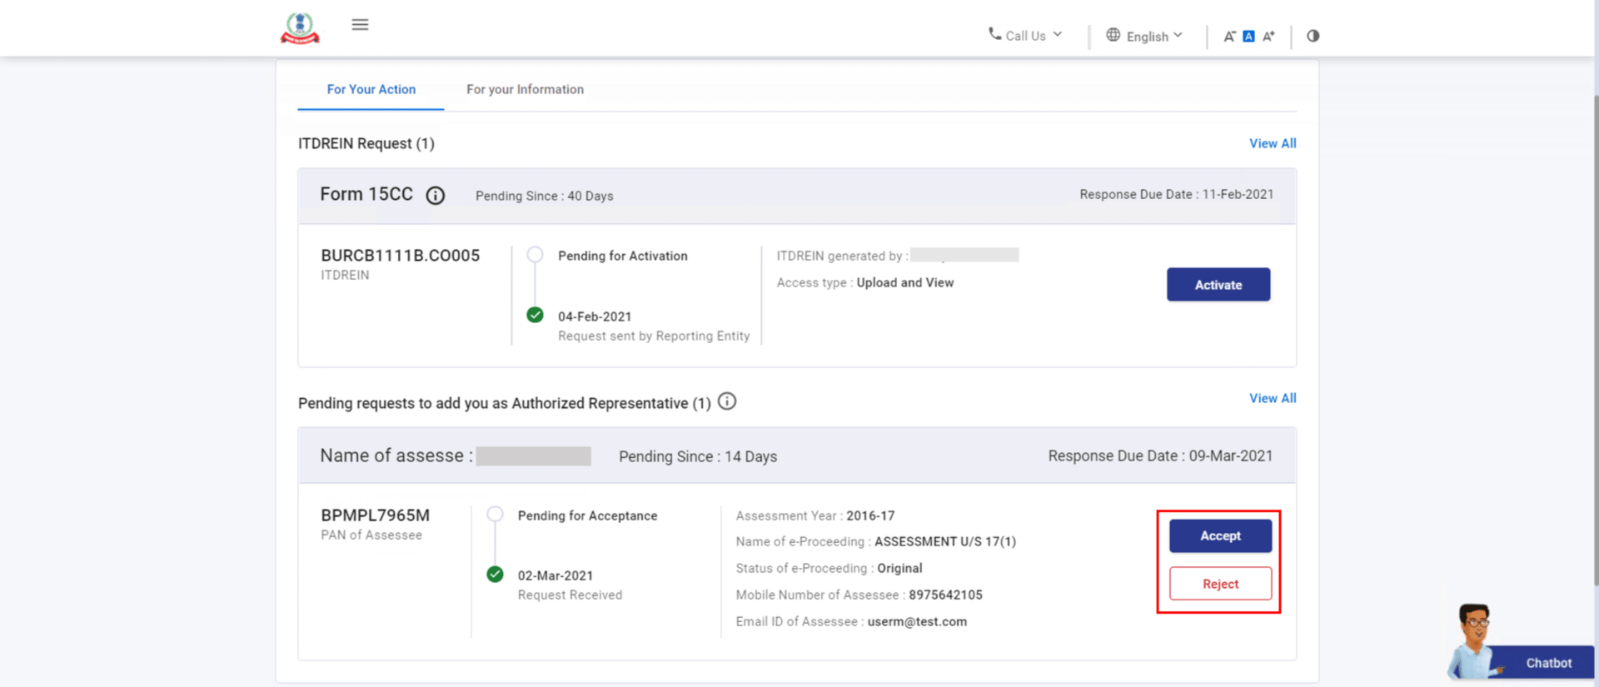Image resolution: width=1599 pixels, height=687 pixels.
Task: Switch to For Your Action tab
Action: (371, 89)
